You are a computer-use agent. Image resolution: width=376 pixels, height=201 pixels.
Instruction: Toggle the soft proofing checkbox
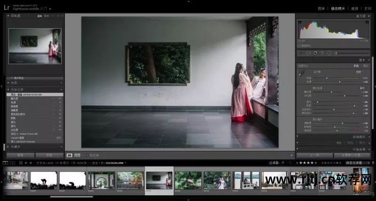coord(87,155)
